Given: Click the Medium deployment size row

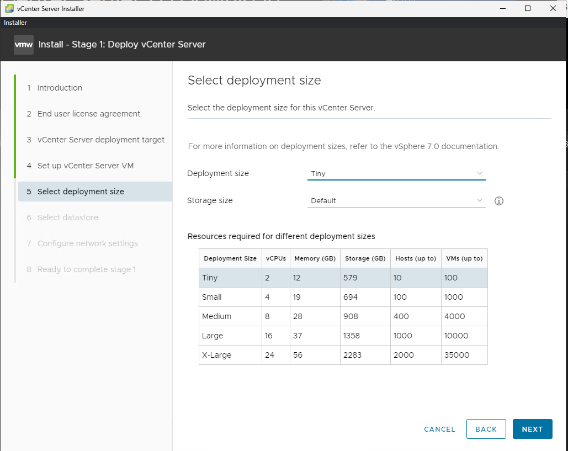Looking at the screenshot, I should pyautogui.click(x=343, y=316).
